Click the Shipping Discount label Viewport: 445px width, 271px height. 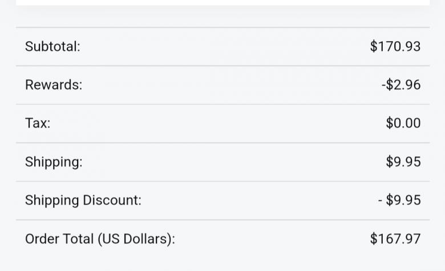click(x=83, y=200)
